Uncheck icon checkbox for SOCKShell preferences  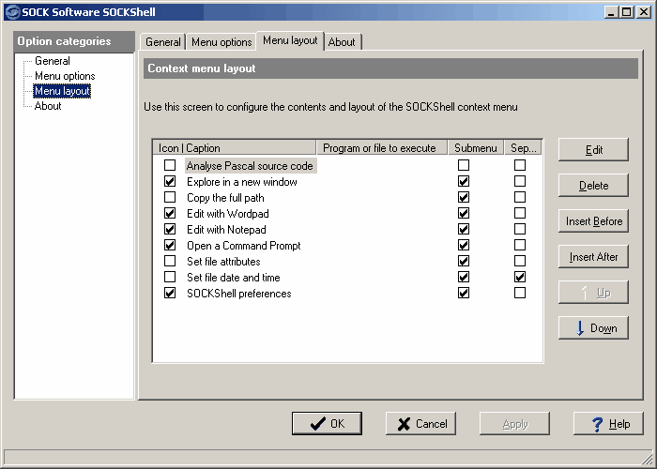(x=170, y=294)
